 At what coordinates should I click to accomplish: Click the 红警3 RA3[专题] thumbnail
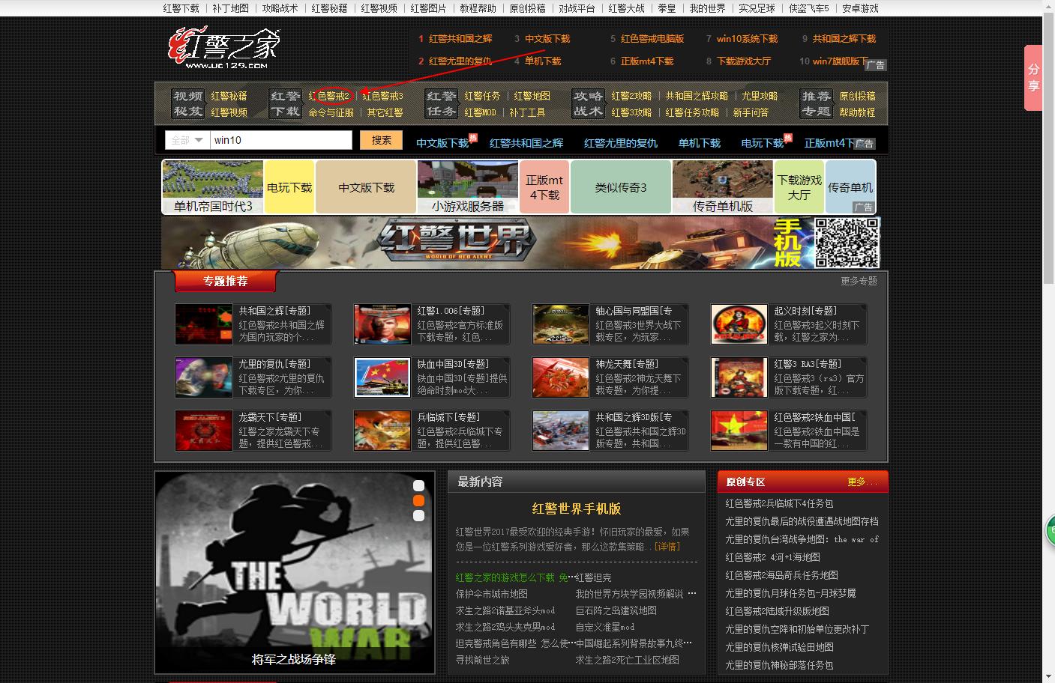click(x=739, y=377)
